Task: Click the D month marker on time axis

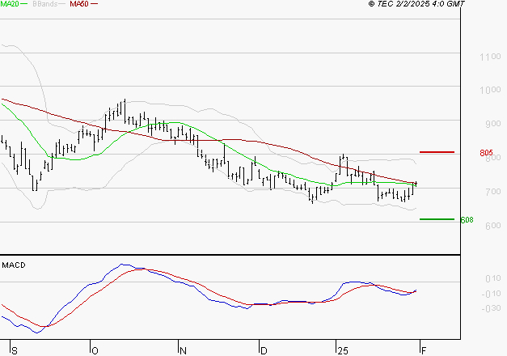Action: tap(264, 351)
